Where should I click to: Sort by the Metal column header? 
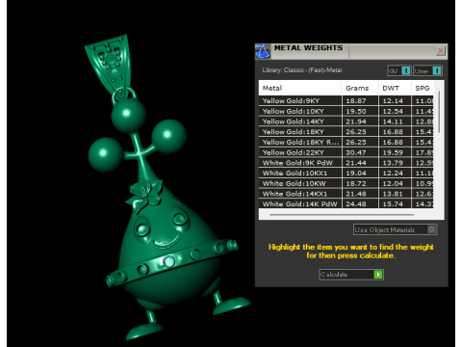click(x=300, y=88)
